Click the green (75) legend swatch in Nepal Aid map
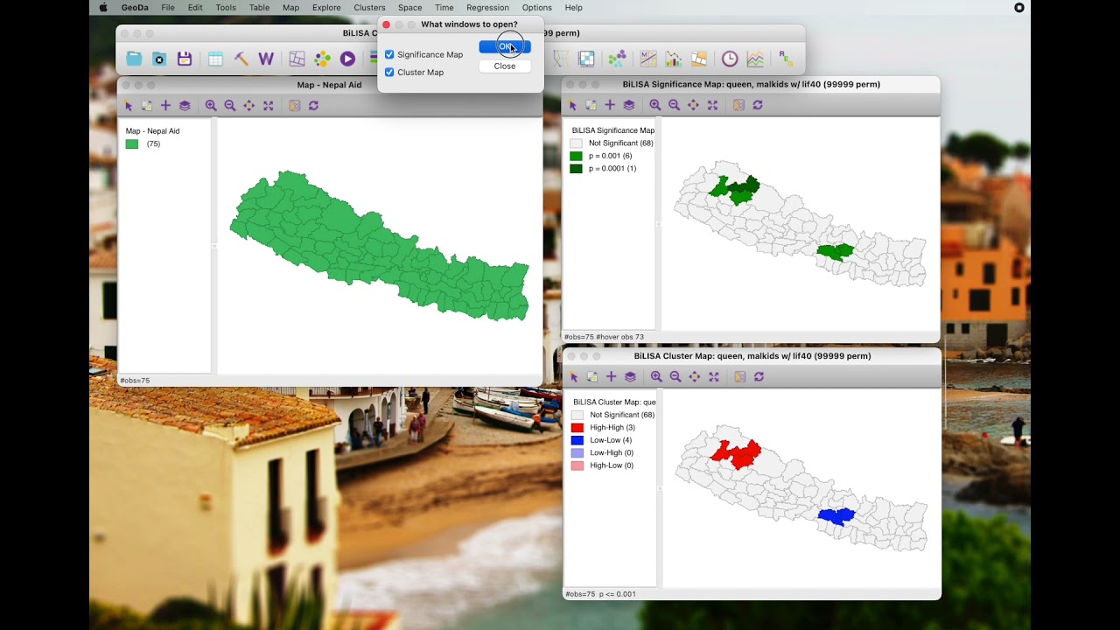1120x630 pixels. (132, 143)
